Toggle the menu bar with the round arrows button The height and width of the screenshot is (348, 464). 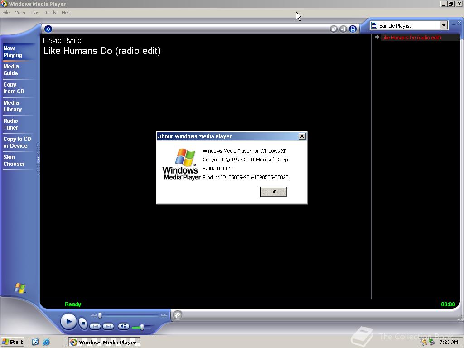48,29
